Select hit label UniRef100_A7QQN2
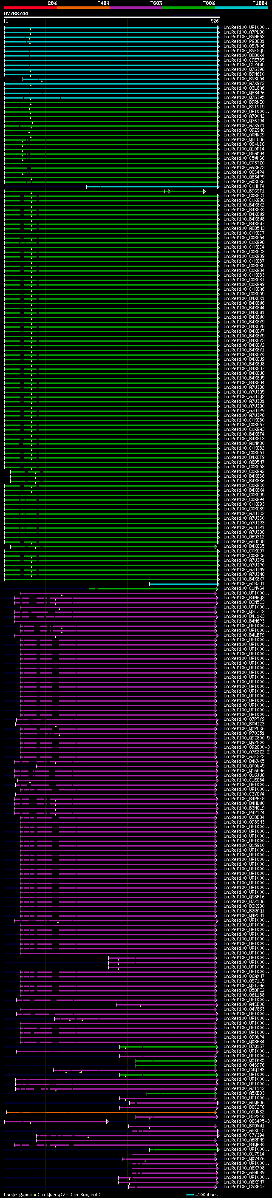The height and width of the screenshot is (1198, 272). 244,116
